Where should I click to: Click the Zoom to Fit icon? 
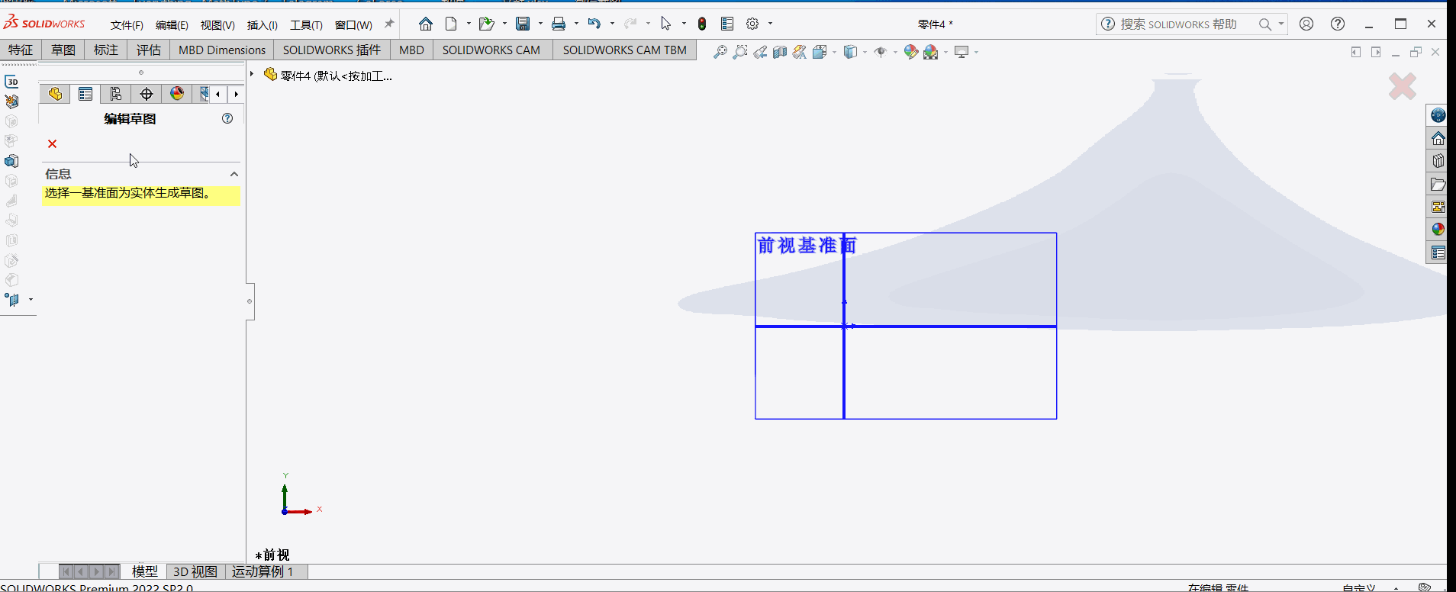coord(720,52)
